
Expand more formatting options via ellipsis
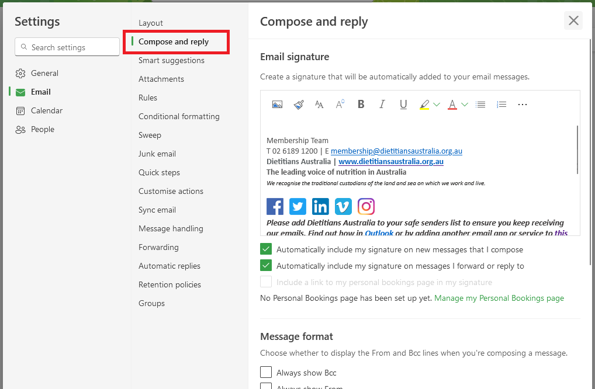click(522, 105)
